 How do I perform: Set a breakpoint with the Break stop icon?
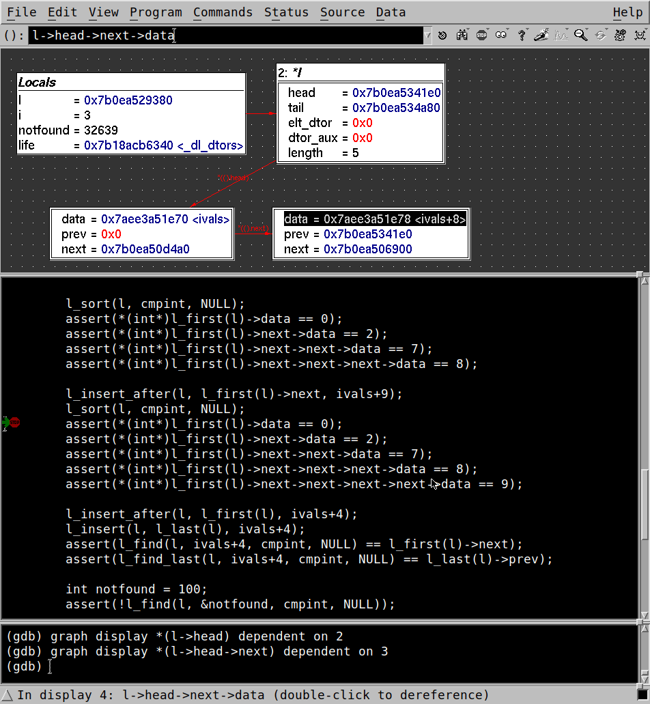[482, 34]
